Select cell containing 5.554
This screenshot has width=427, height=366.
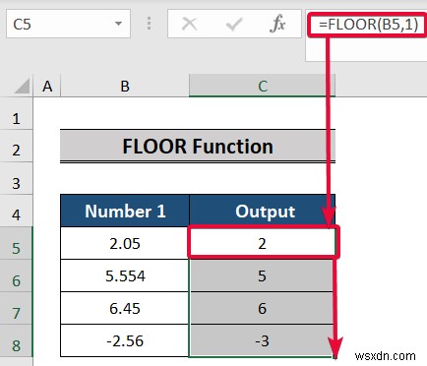[125, 275]
